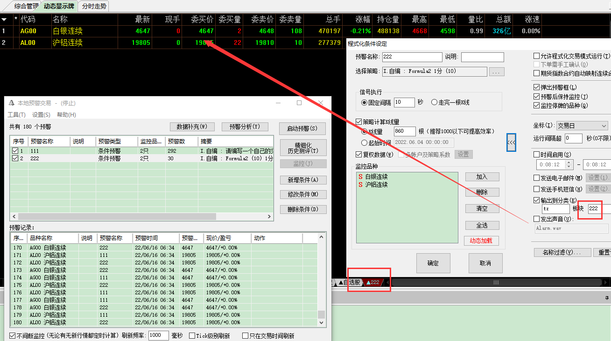Click 启动预警(S) button
This screenshot has width=611, height=341.
click(302, 129)
